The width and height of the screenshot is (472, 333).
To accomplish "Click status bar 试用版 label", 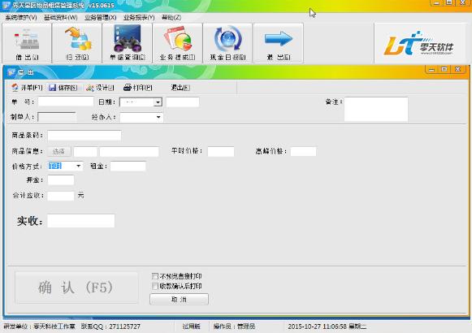I will pyautogui.click(x=191, y=327).
